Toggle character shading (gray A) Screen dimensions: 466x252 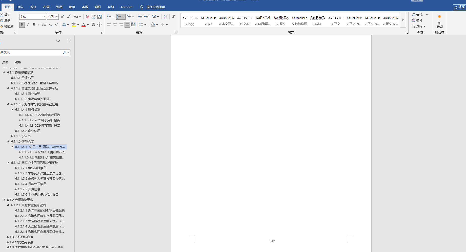pyautogui.click(x=93, y=25)
